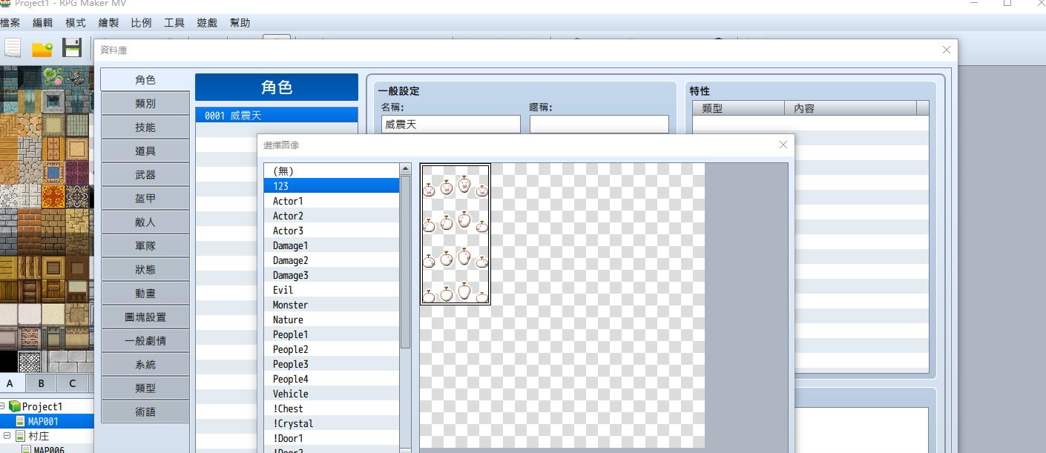Open the 工具 menu

click(x=174, y=23)
